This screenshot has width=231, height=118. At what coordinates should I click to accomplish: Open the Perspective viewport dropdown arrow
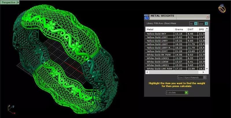click(18, 2)
